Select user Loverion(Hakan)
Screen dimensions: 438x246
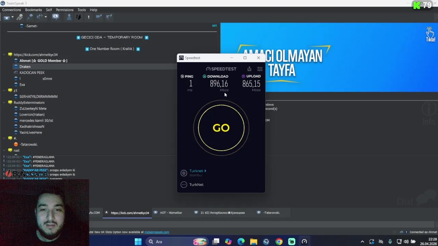pyautogui.click(x=32, y=114)
